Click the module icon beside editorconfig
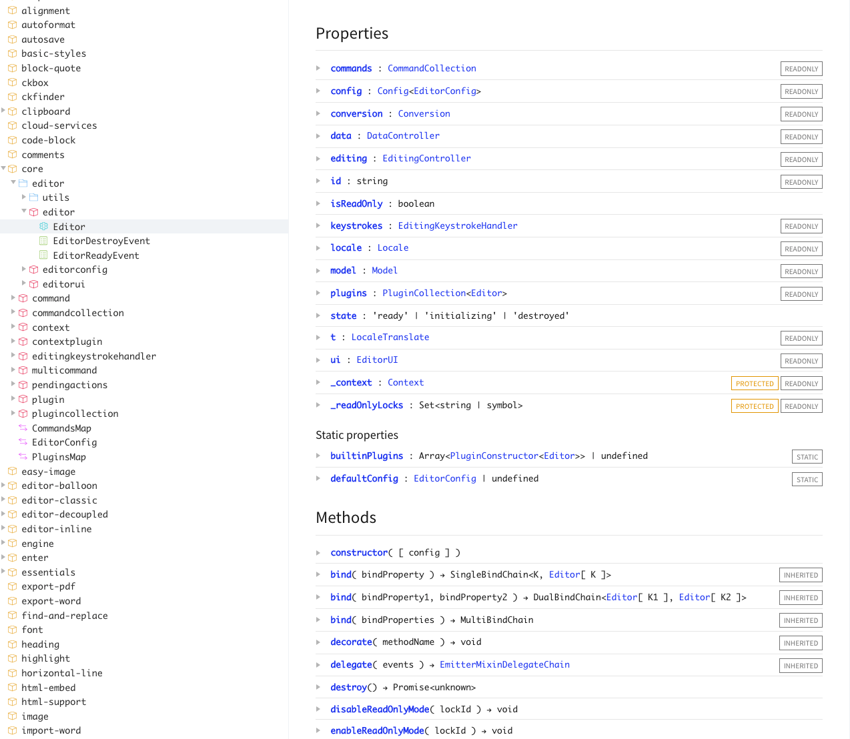This screenshot has height=739, width=850. (x=33, y=269)
